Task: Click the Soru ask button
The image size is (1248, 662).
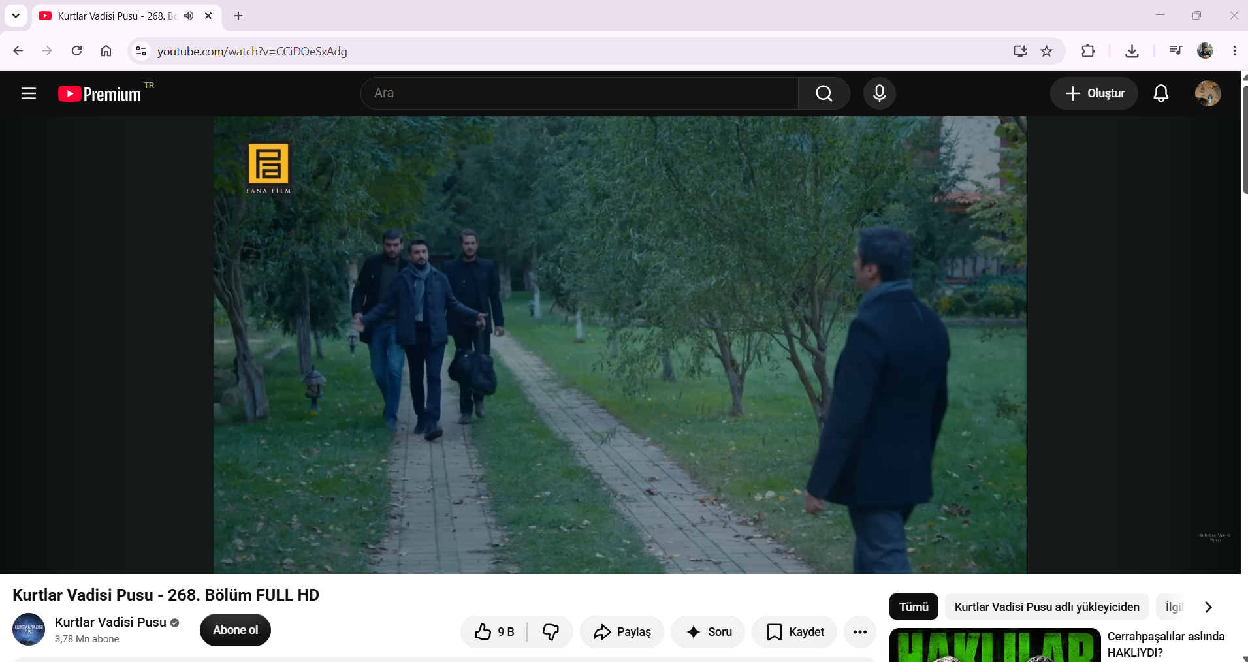Action: pyautogui.click(x=708, y=631)
